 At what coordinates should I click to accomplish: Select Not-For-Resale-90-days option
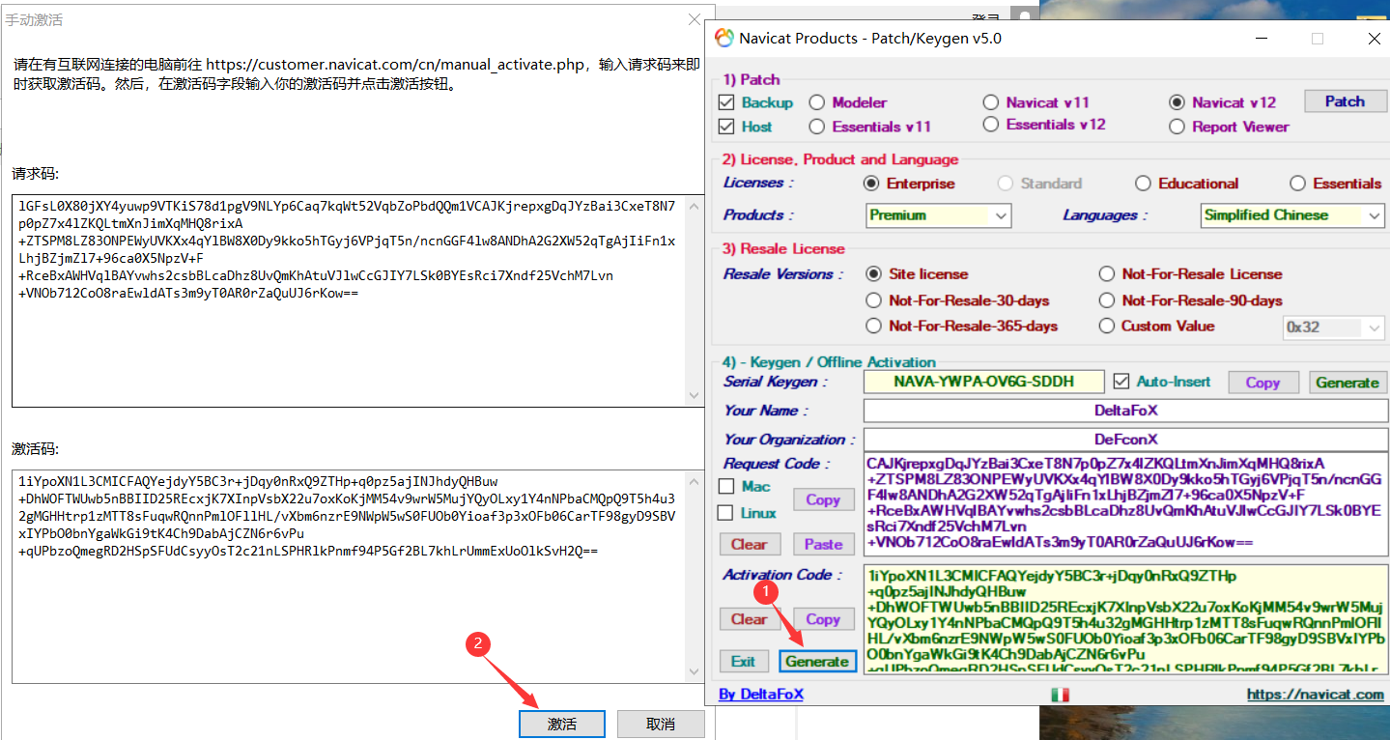[1107, 300]
